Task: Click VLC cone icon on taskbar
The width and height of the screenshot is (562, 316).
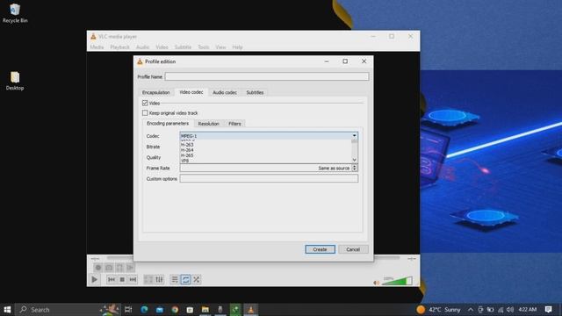Action: 251,310
